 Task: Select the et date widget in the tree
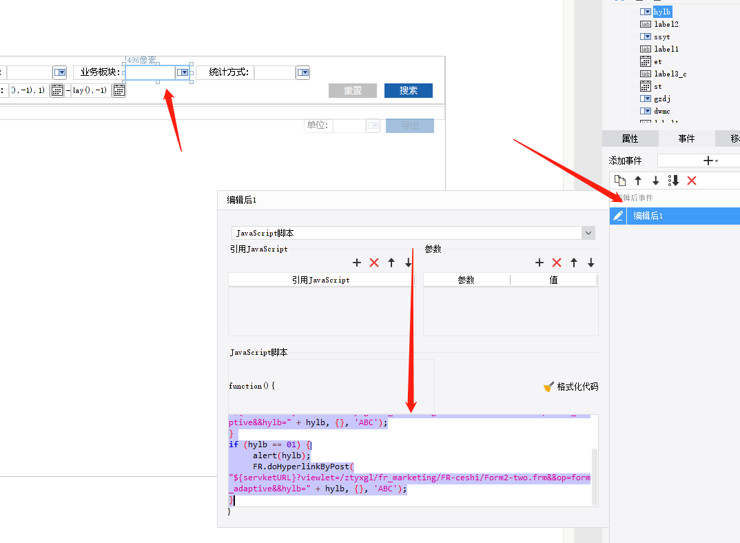point(658,61)
